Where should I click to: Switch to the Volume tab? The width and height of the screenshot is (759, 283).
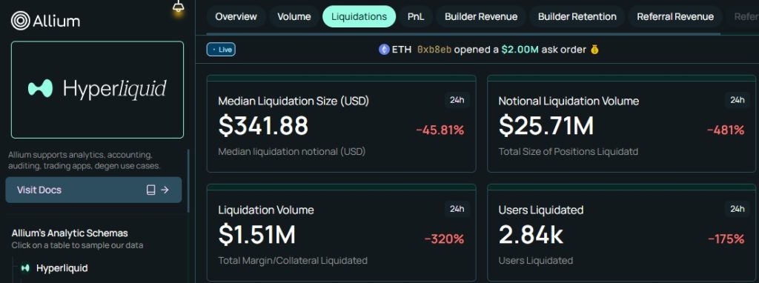[x=294, y=16]
